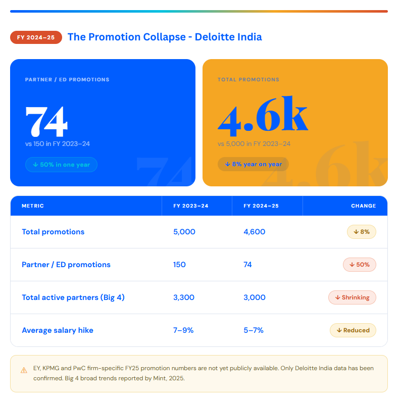Image resolution: width=400 pixels, height=403 pixels.
Task: Click the FY 2024–25 red badge
Action: pos(36,37)
